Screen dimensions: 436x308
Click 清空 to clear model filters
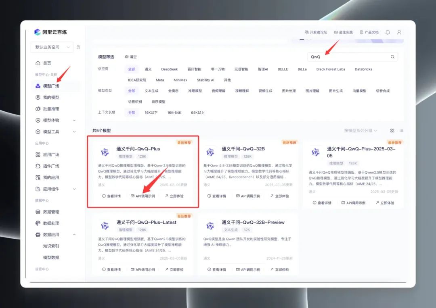(130, 57)
